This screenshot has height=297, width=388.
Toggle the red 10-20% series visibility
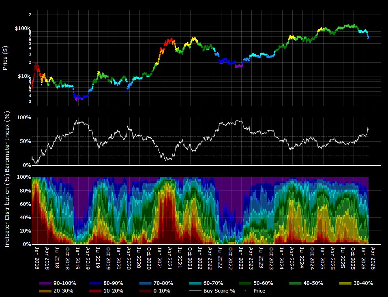point(96,291)
